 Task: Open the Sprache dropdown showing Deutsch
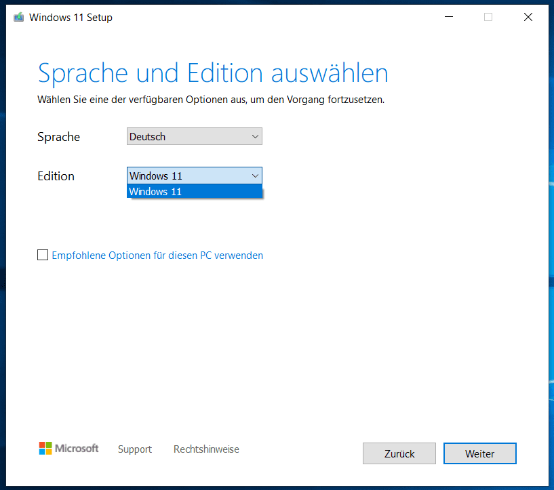[195, 136]
